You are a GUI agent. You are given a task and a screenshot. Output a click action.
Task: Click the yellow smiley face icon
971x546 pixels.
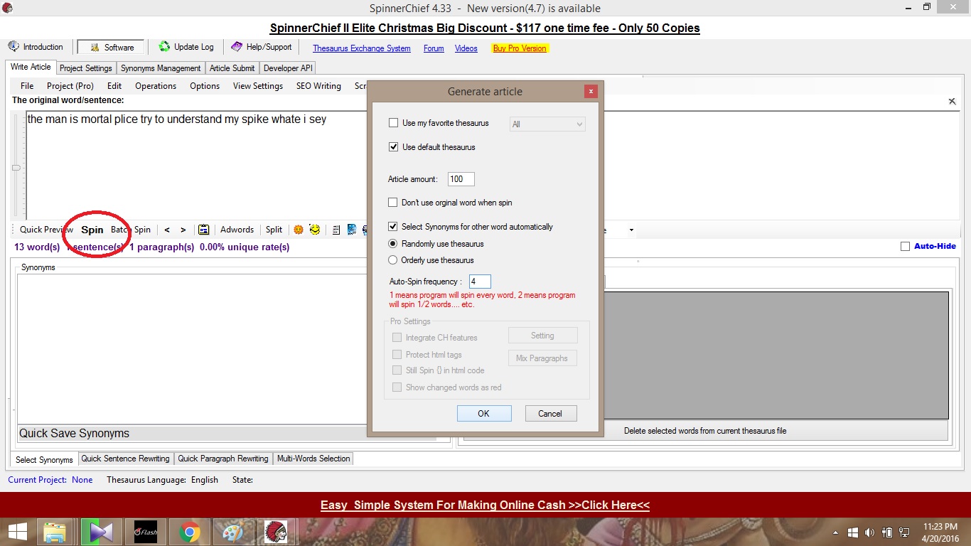pos(314,230)
